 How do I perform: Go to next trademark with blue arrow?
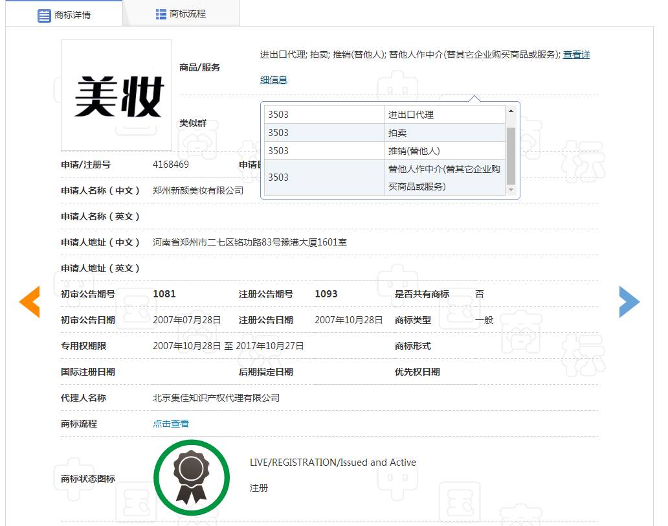click(x=629, y=302)
